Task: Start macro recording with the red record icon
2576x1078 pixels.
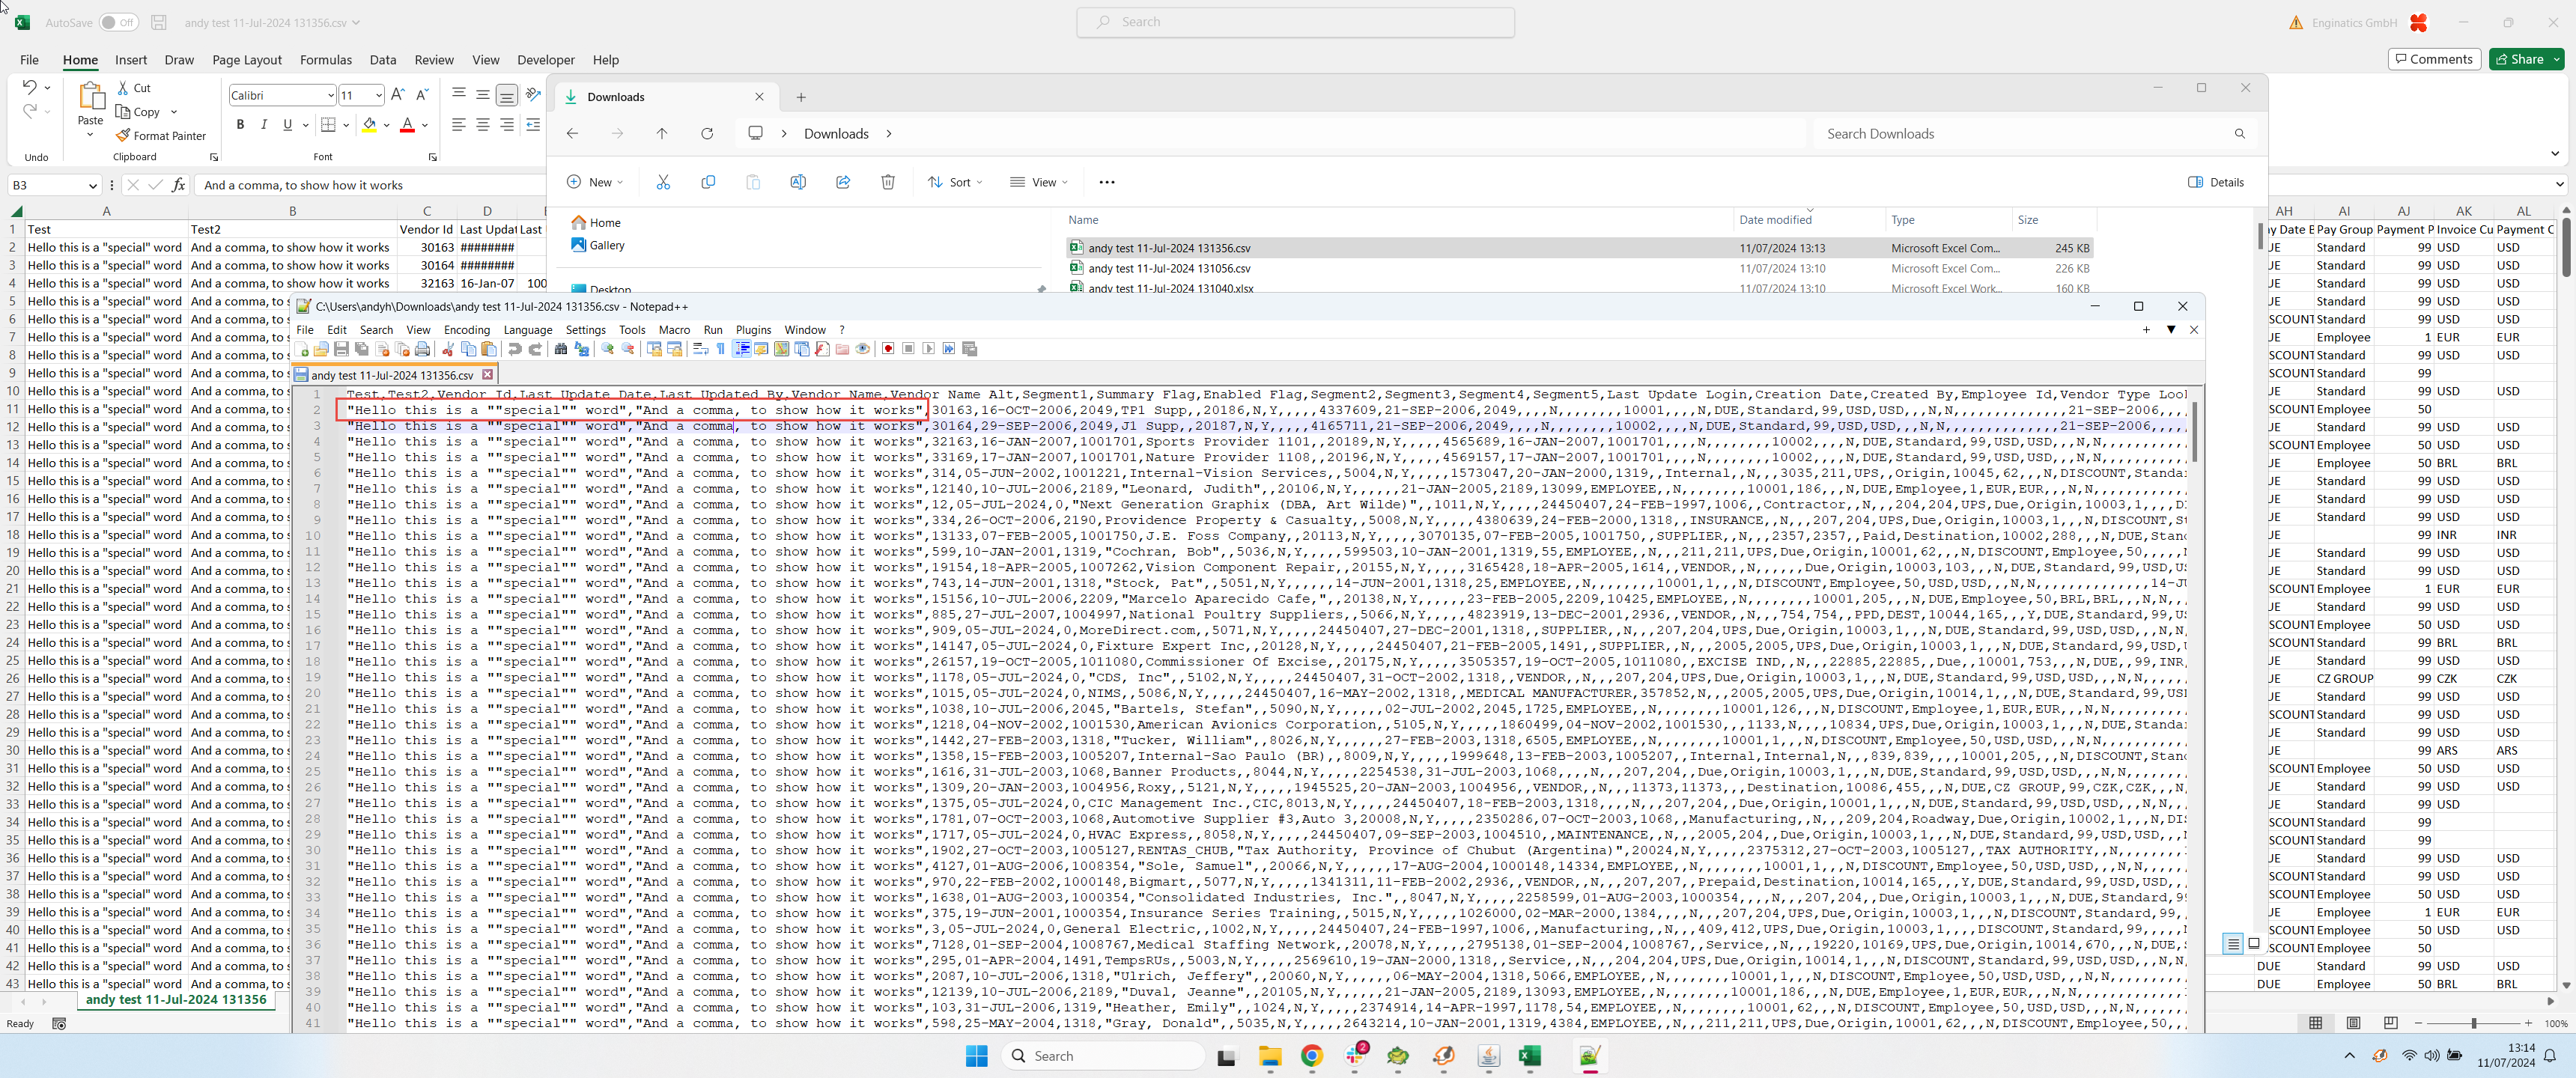Action: pos(888,349)
